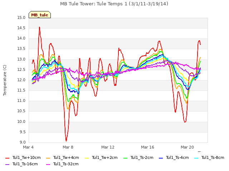Click the 15.0 y-axis tick label
The width and height of the screenshot is (229, 171).
21,18
